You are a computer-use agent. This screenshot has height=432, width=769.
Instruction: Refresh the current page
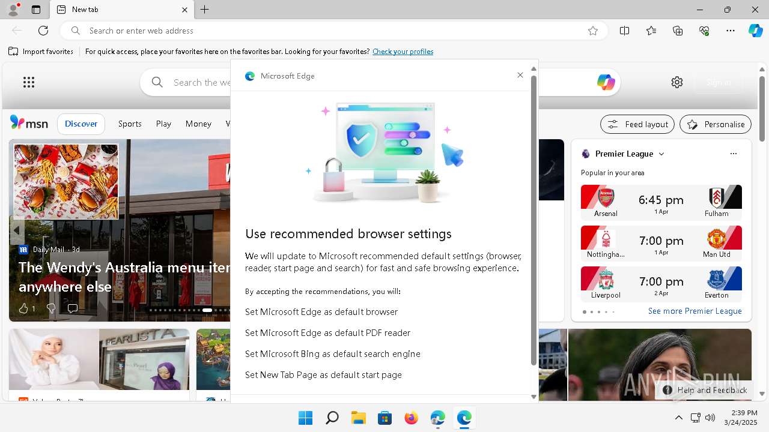[43, 31]
